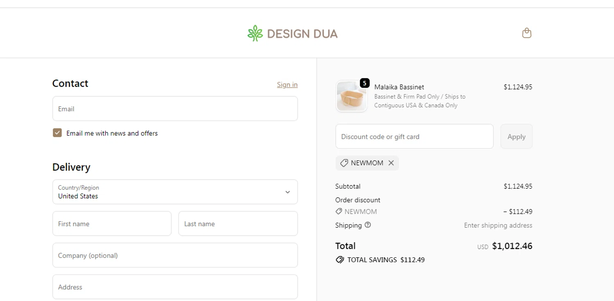Click the Design Dua logo
Viewport: 614px width, 301px height.
pyautogui.click(x=292, y=33)
